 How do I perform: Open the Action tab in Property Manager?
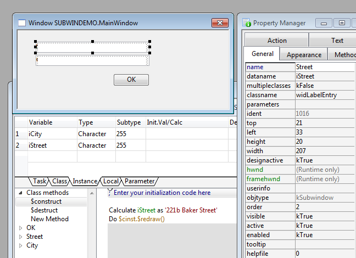[277, 40]
